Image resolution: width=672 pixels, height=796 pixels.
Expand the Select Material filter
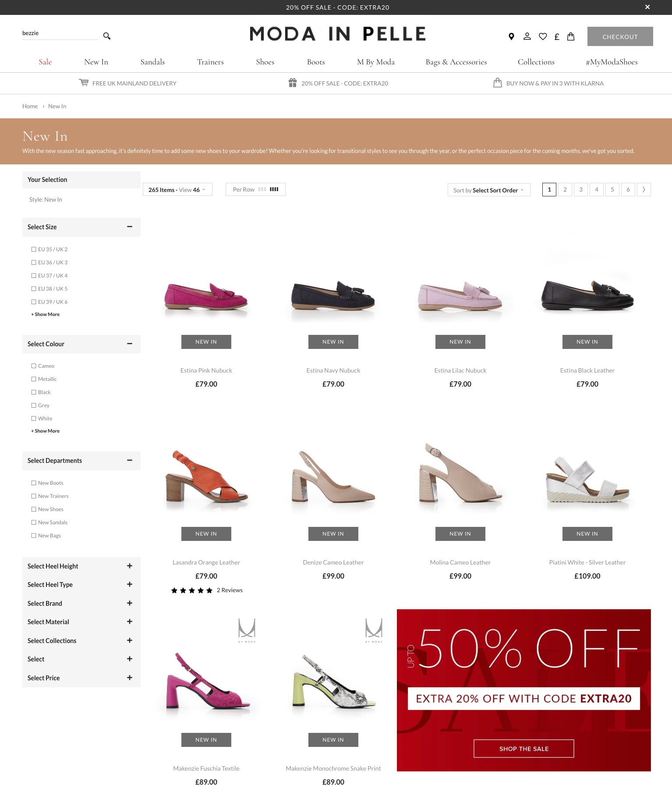pos(130,622)
